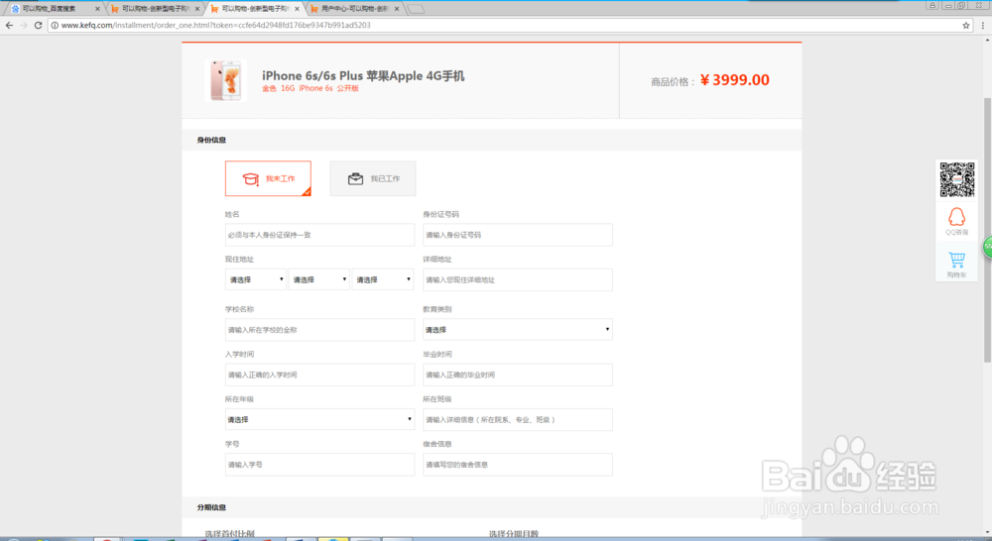Image resolution: width=992 pixels, height=541 pixels.
Task: Open the second 现住地址 city dropdown
Action: (318, 279)
